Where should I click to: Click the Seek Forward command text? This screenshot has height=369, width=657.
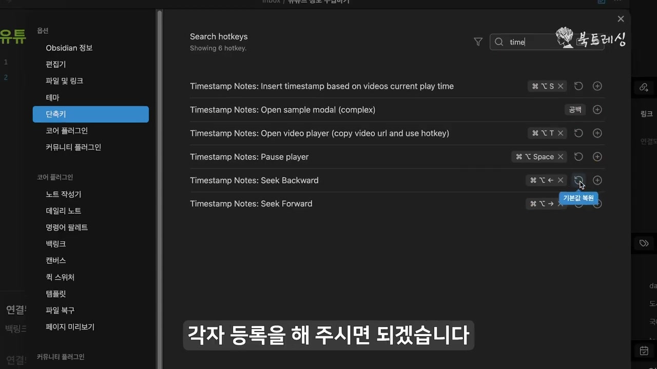[x=251, y=203]
